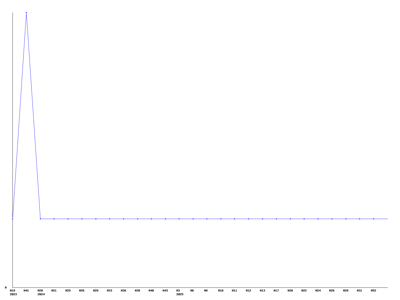
Task: Click the W36 x-axis label
Action: (123, 290)
